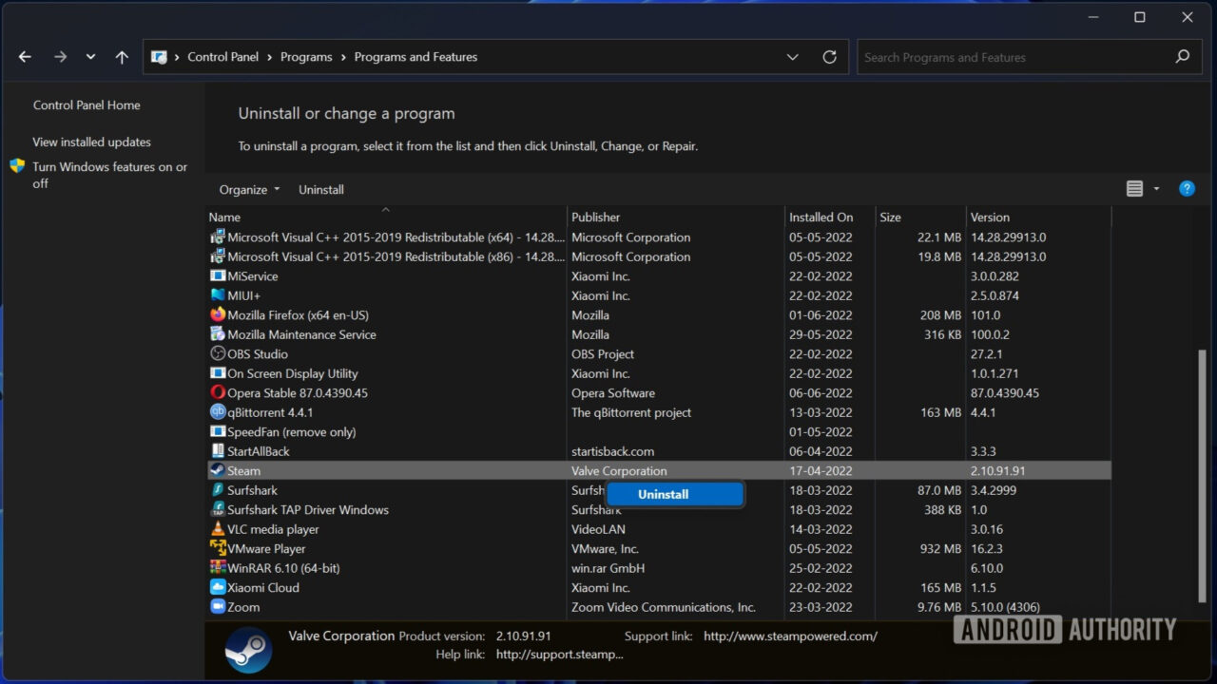Expand the address bar history dropdown
Image resolution: width=1217 pixels, height=684 pixels.
[792, 57]
